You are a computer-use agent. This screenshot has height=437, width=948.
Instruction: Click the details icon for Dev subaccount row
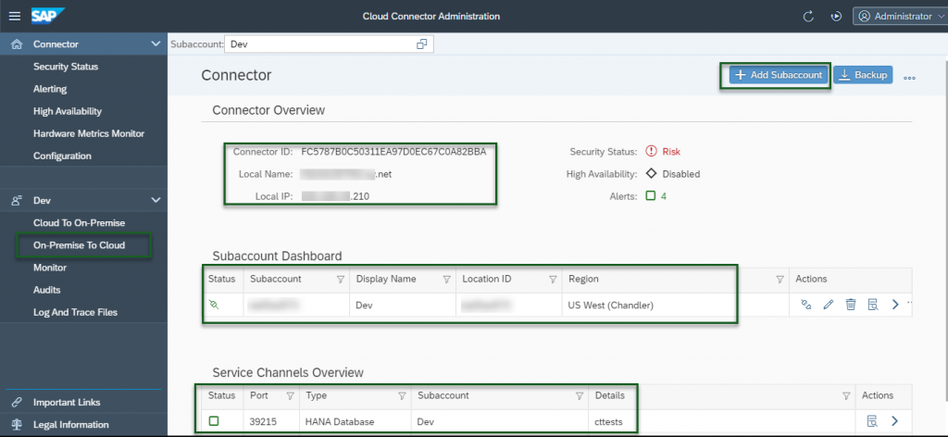[873, 305]
